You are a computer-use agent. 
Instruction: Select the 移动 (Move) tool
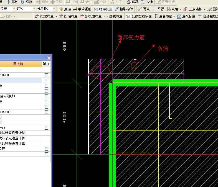pyautogui.click(x=12, y=2)
